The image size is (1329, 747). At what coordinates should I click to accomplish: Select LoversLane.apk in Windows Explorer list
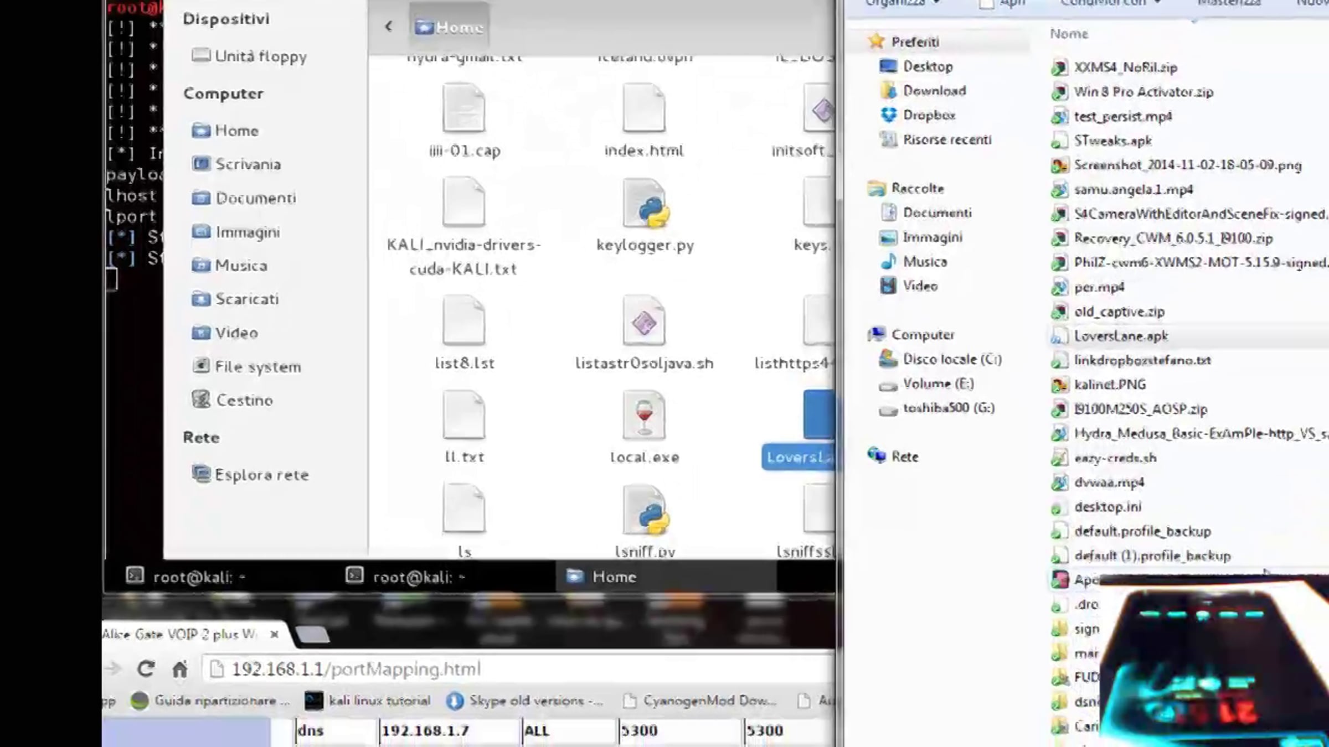click(x=1120, y=336)
